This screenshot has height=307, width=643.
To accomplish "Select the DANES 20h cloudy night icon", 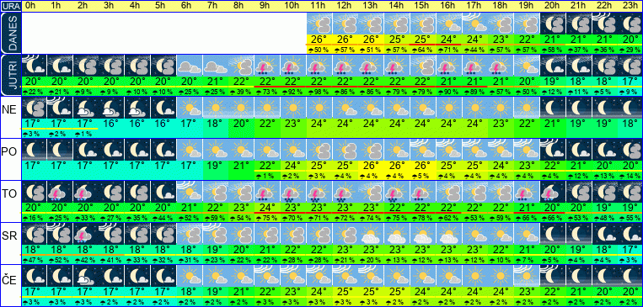I will (552, 23).
